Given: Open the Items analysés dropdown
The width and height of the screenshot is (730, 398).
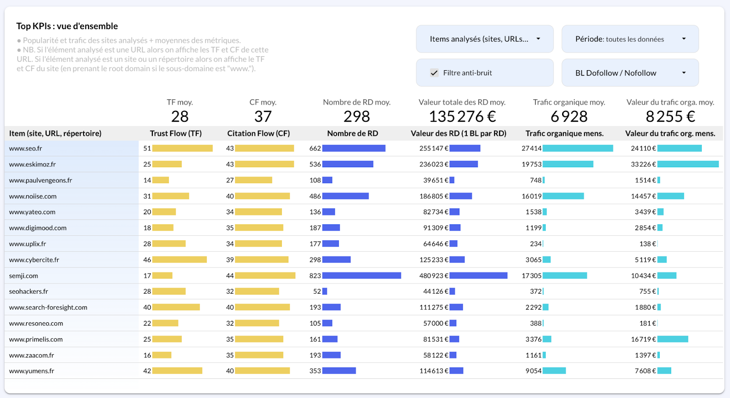Looking at the screenshot, I should (485, 39).
